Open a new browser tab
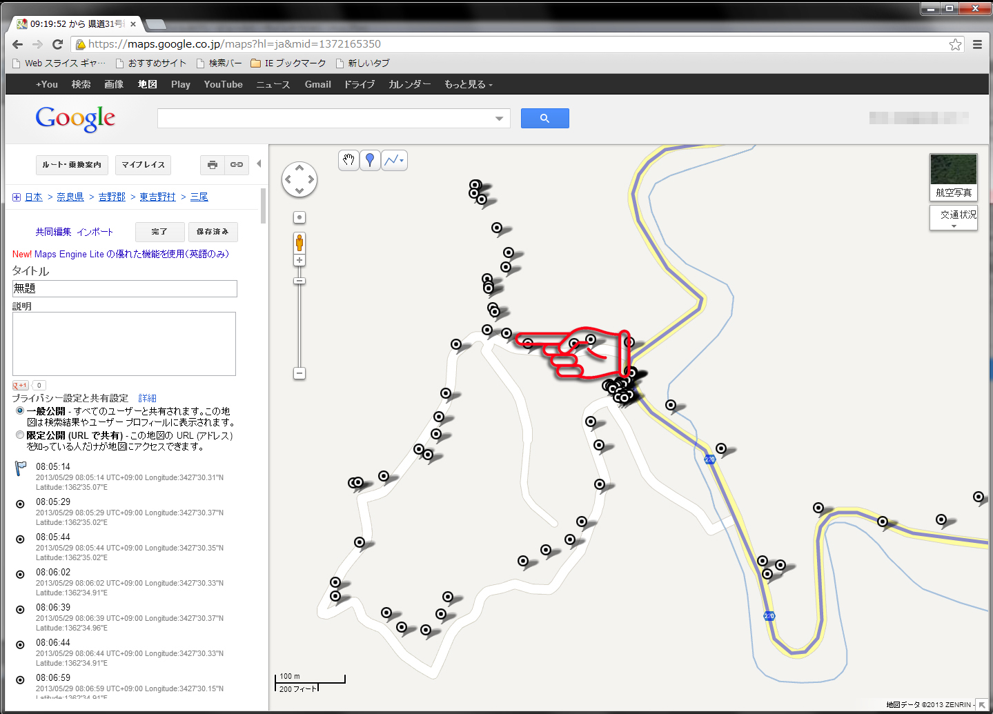 [156, 24]
